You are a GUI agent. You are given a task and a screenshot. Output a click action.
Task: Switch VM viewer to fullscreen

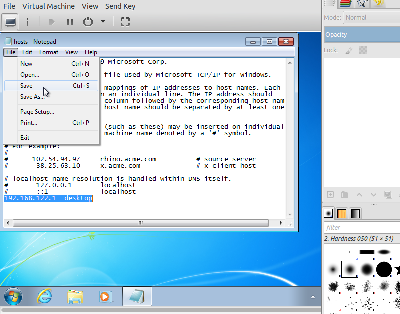pyautogui.click(x=125, y=22)
